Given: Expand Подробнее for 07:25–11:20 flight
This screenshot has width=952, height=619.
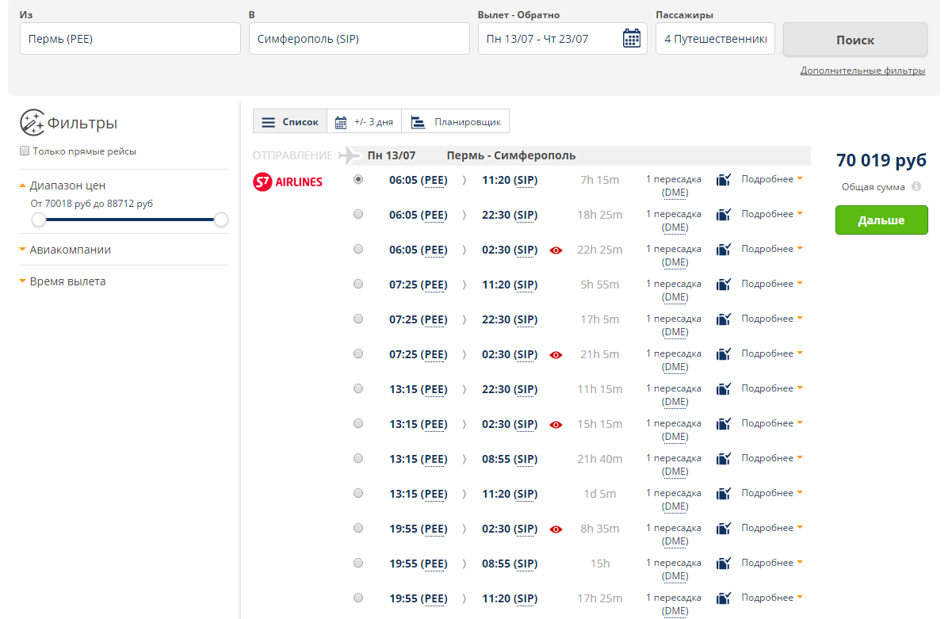Looking at the screenshot, I should coord(772,284).
